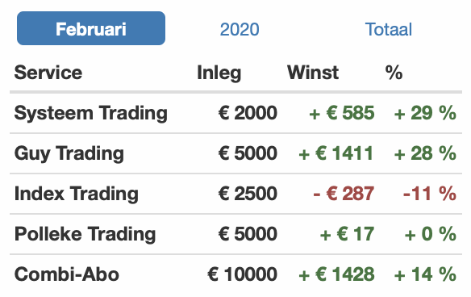Click the Winst column header
471x297 pixels.
pyautogui.click(x=313, y=73)
